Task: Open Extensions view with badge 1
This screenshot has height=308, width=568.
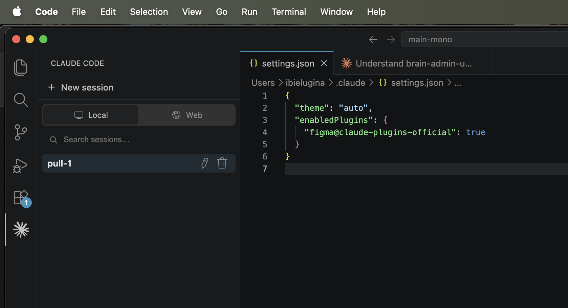Action: tap(22, 199)
